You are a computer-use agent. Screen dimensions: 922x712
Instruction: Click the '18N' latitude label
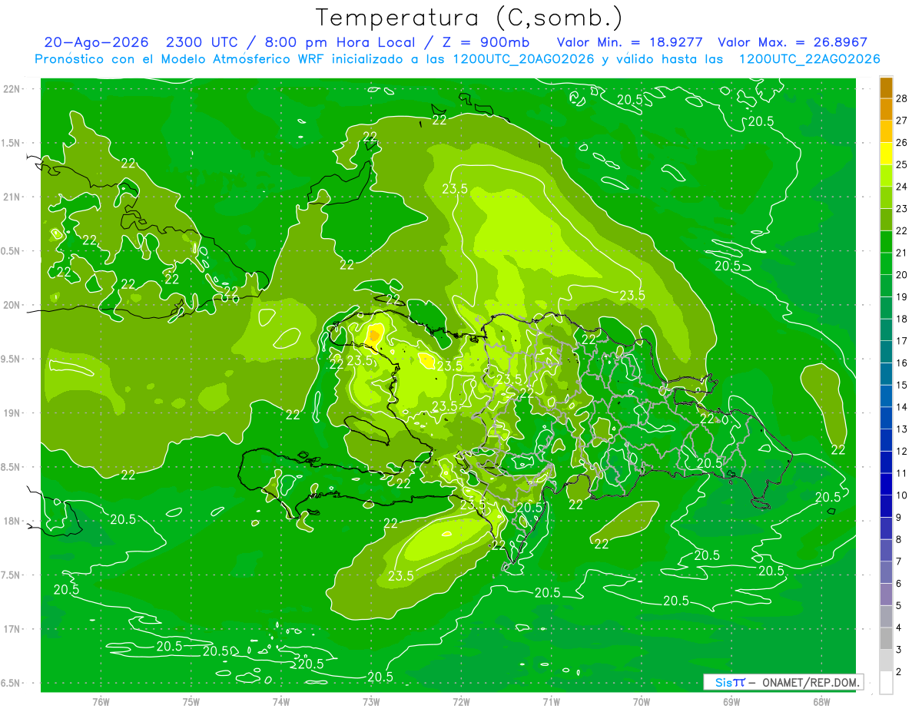click(x=13, y=521)
